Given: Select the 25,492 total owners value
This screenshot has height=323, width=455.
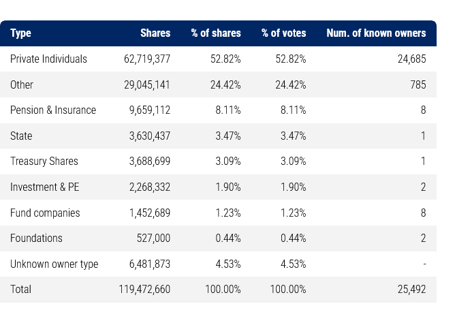Looking at the screenshot, I should point(411,290).
